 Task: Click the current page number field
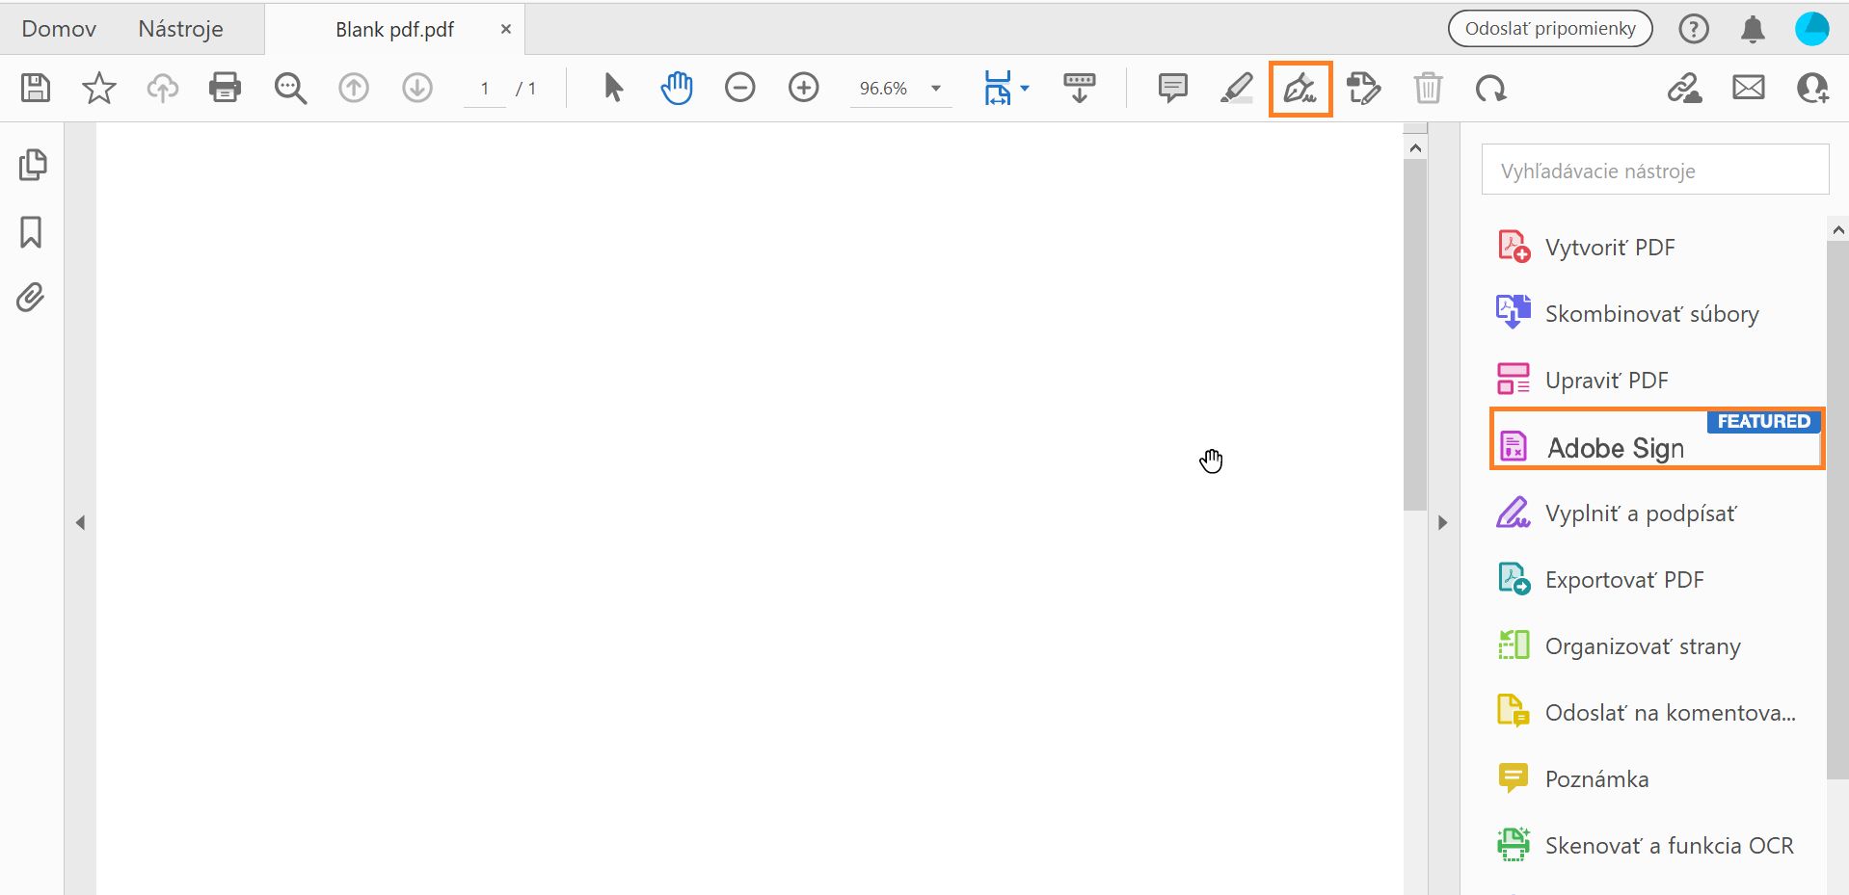pyautogui.click(x=485, y=89)
